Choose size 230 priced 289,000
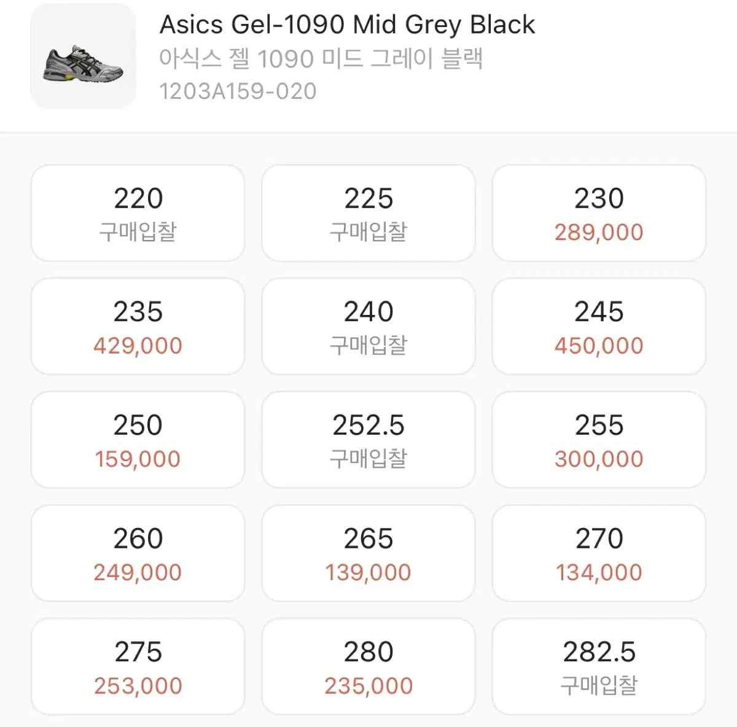The image size is (737, 727). point(599,213)
